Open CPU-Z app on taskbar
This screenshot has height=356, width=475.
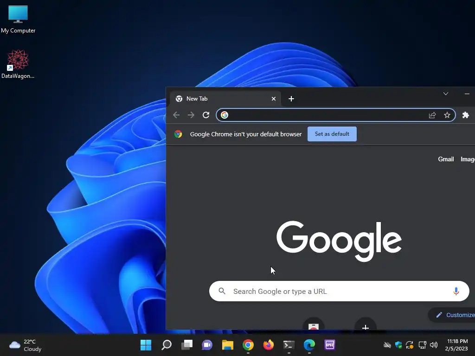pos(330,345)
